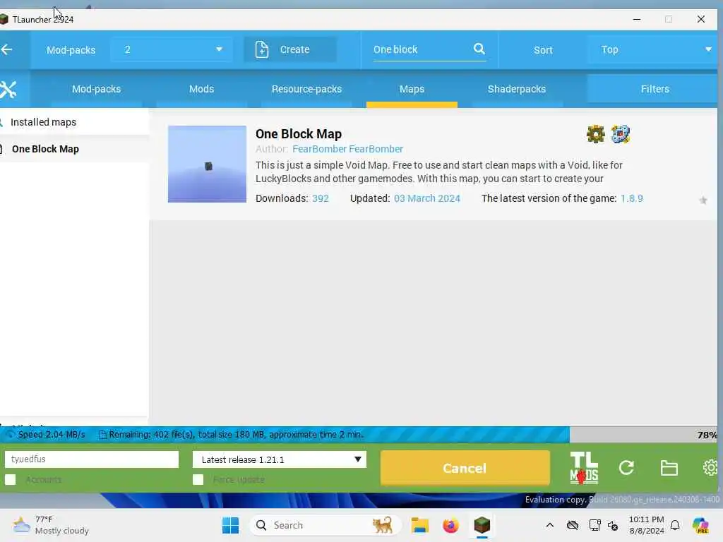Go back using the left arrow icon
The height and width of the screenshot is (542, 723).
(x=6, y=49)
